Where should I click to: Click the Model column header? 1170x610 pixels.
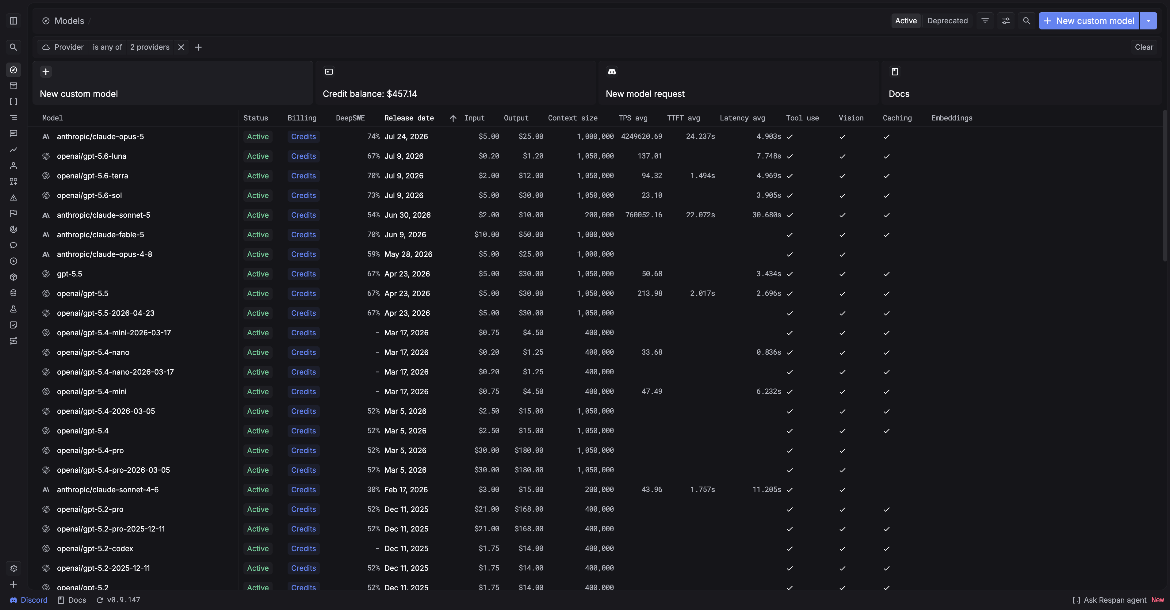click(53, 118)
